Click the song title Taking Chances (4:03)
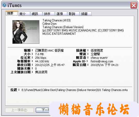 click(x=56, y=20)
